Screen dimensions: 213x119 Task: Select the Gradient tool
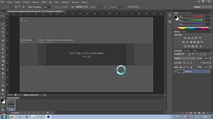click(x=3, y=61)
